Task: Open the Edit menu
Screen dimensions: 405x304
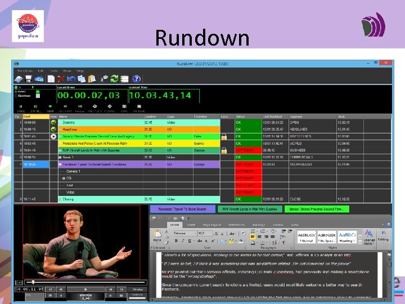Action: pyautogui.click(x=40, y=70)
